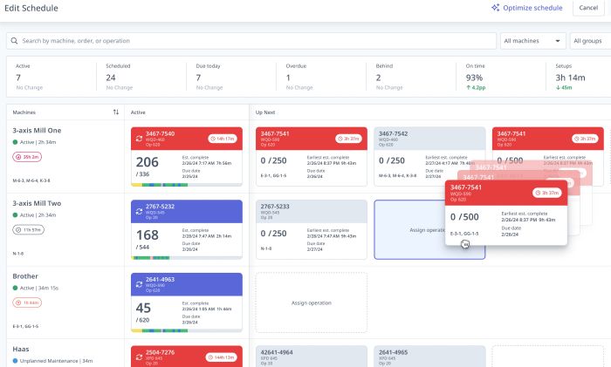Click the Cancel button
The image size is (611, 367).
(x=588, y=8)
